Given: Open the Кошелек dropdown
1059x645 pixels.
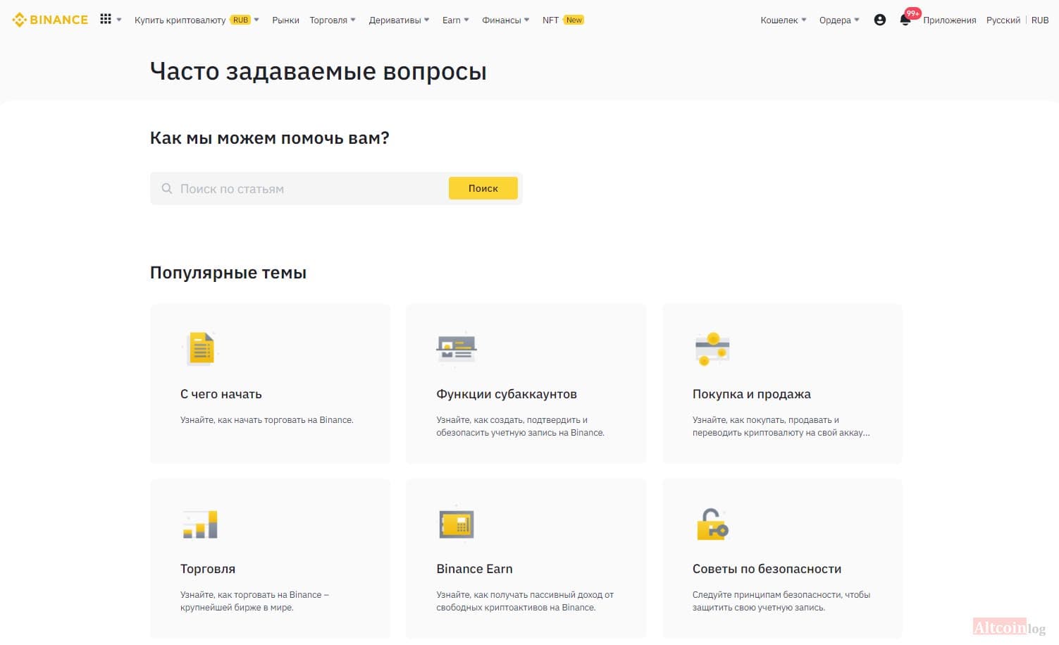Looking at the screenshot, I should point(784,20).
